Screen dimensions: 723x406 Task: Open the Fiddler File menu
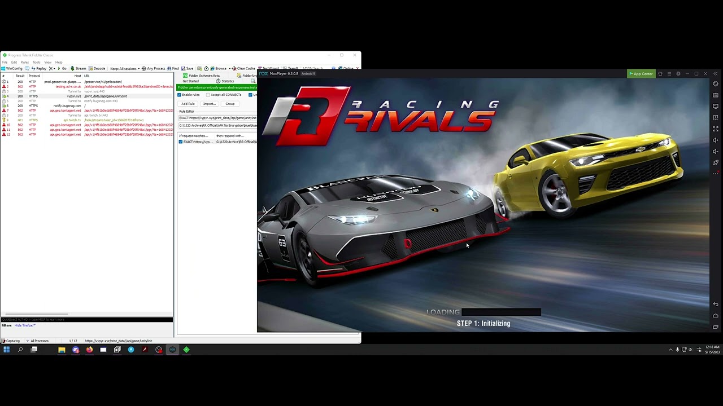pyautogui.click(x=5, y=62)
